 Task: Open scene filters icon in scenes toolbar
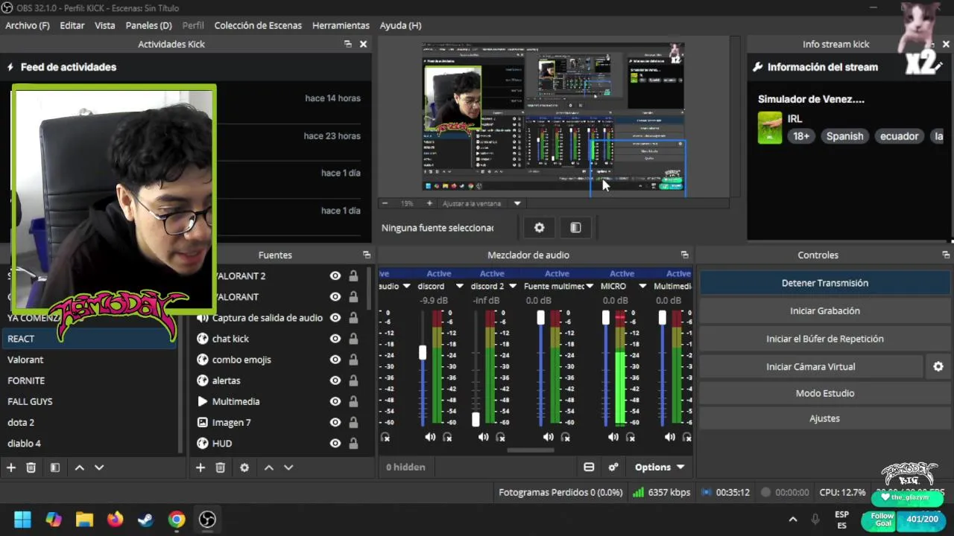click(x=54, y=468)
